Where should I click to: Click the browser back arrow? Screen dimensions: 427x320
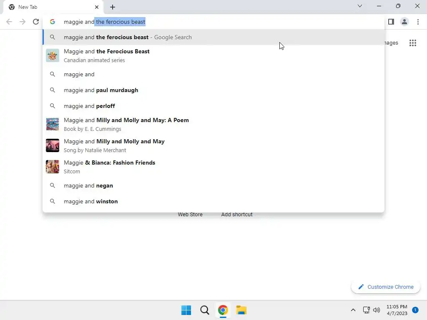[9, 22]
